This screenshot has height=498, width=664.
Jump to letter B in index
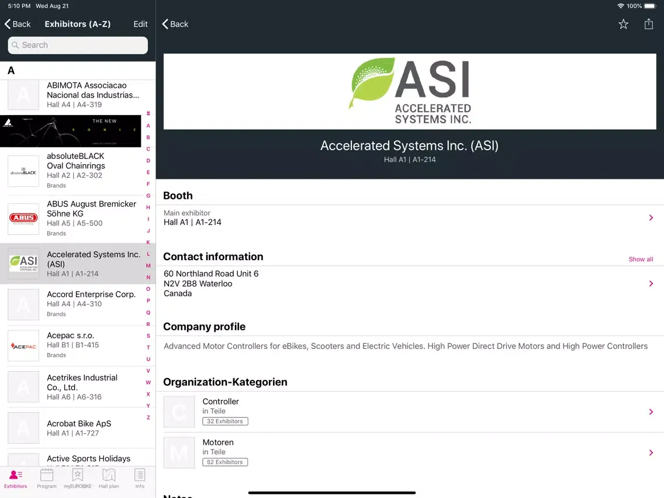point(148,137)
